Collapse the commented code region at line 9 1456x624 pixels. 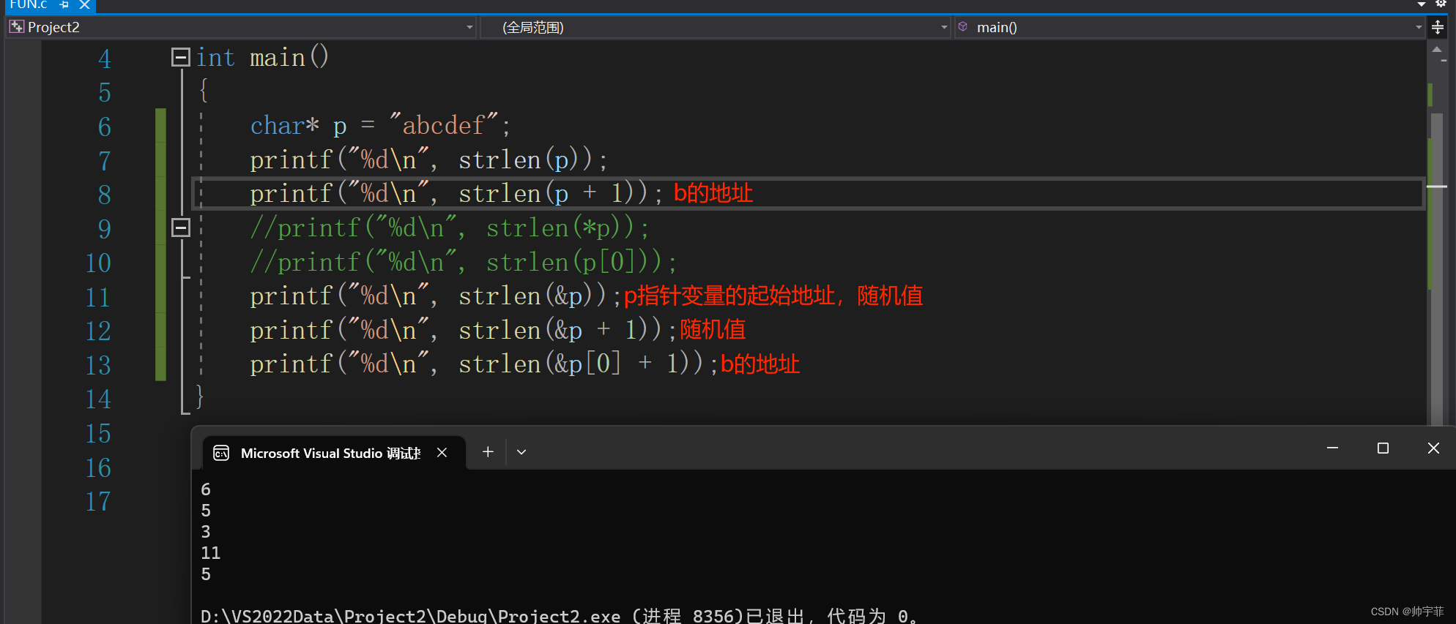pyautogui.click(x=180, y=228)
